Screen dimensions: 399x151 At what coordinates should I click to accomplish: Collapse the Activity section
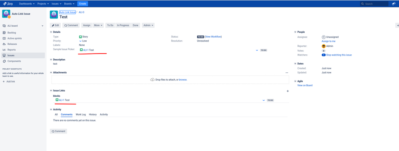[51, 109]
